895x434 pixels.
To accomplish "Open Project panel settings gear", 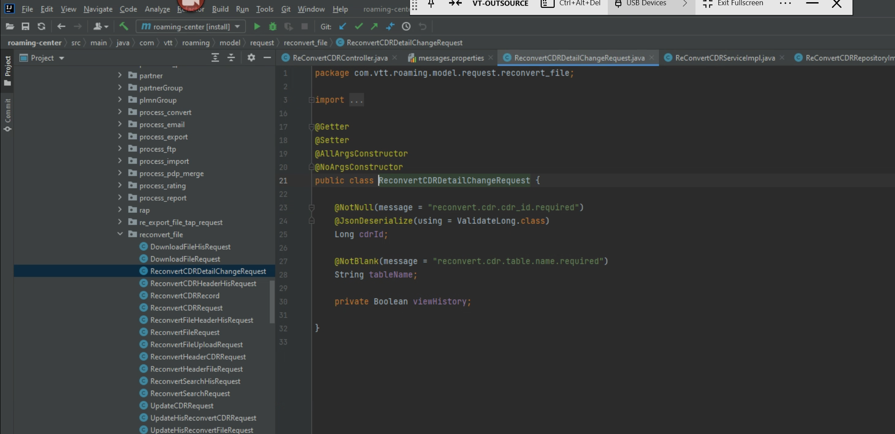I will click(251, 58).
